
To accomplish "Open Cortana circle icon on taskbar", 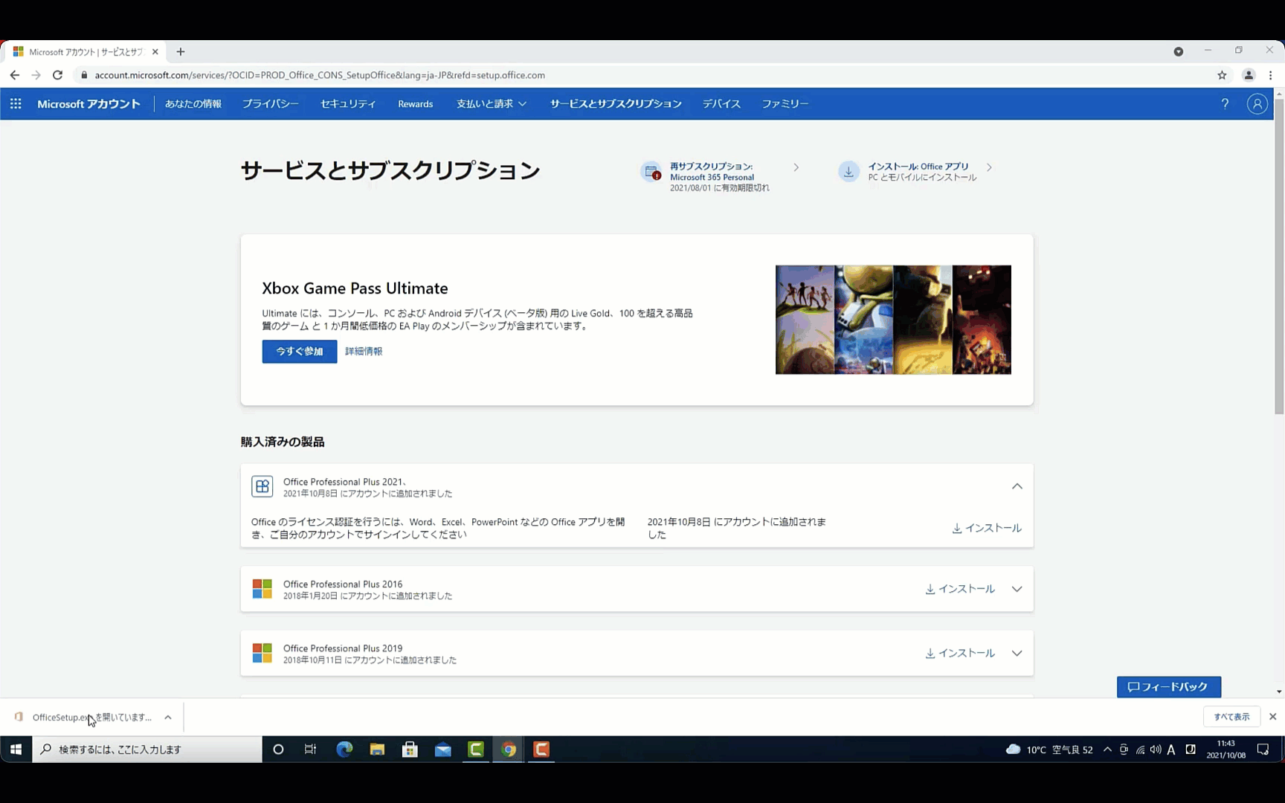I will tap(278, 749).
